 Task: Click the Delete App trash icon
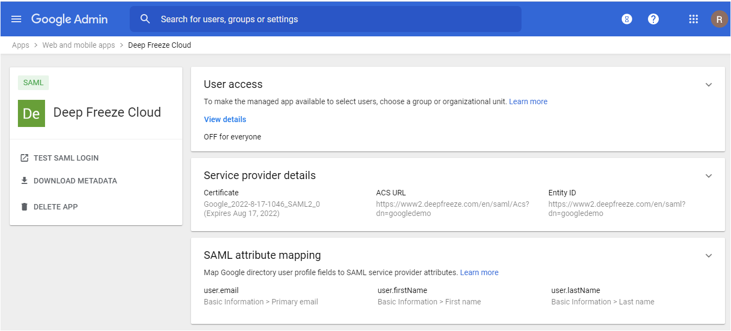[x=24, y=207]
